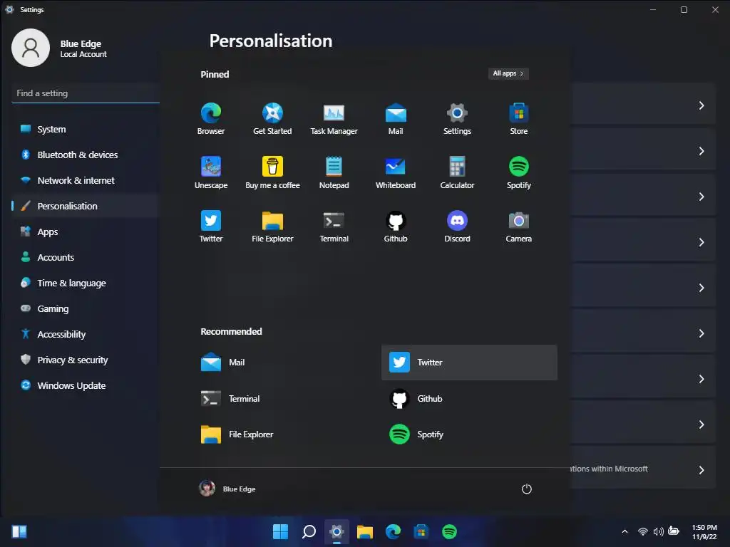730x547 pixels.
Task: Open the Calculator pinned icon
Action: (457, 172)
